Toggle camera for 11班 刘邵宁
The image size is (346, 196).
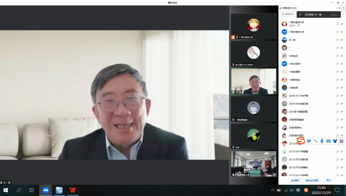pyautogui.click(x=342, y=64)
